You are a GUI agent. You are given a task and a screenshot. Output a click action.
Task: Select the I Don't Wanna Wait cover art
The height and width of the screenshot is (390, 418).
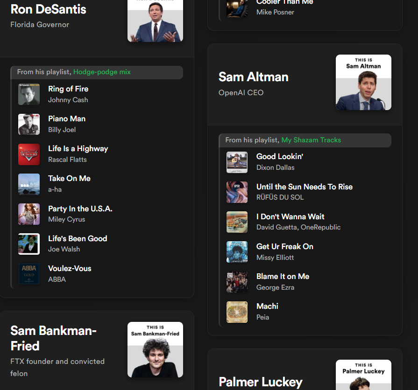point(237,222)
